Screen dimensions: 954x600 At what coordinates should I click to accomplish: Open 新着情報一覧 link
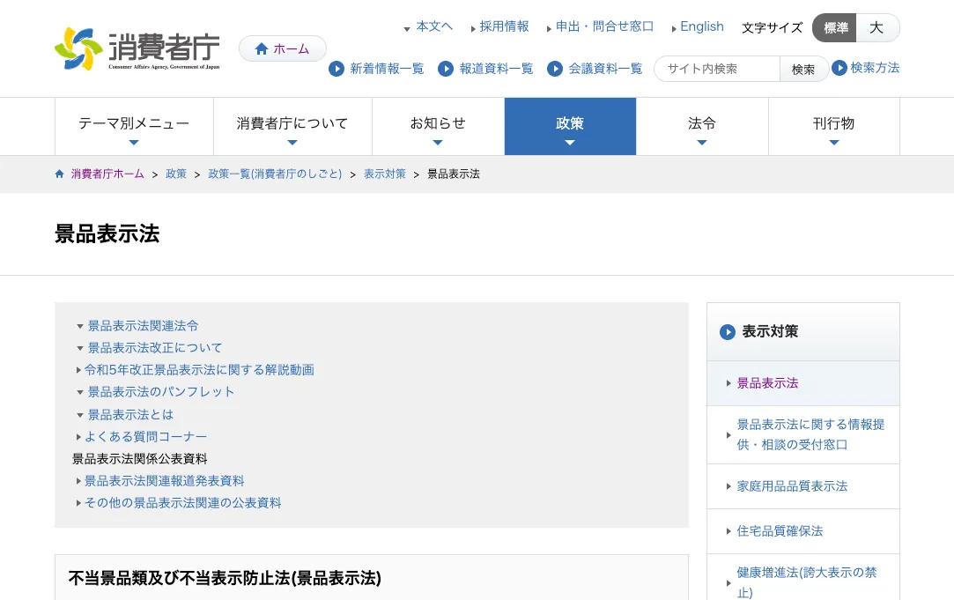[387, 69]
